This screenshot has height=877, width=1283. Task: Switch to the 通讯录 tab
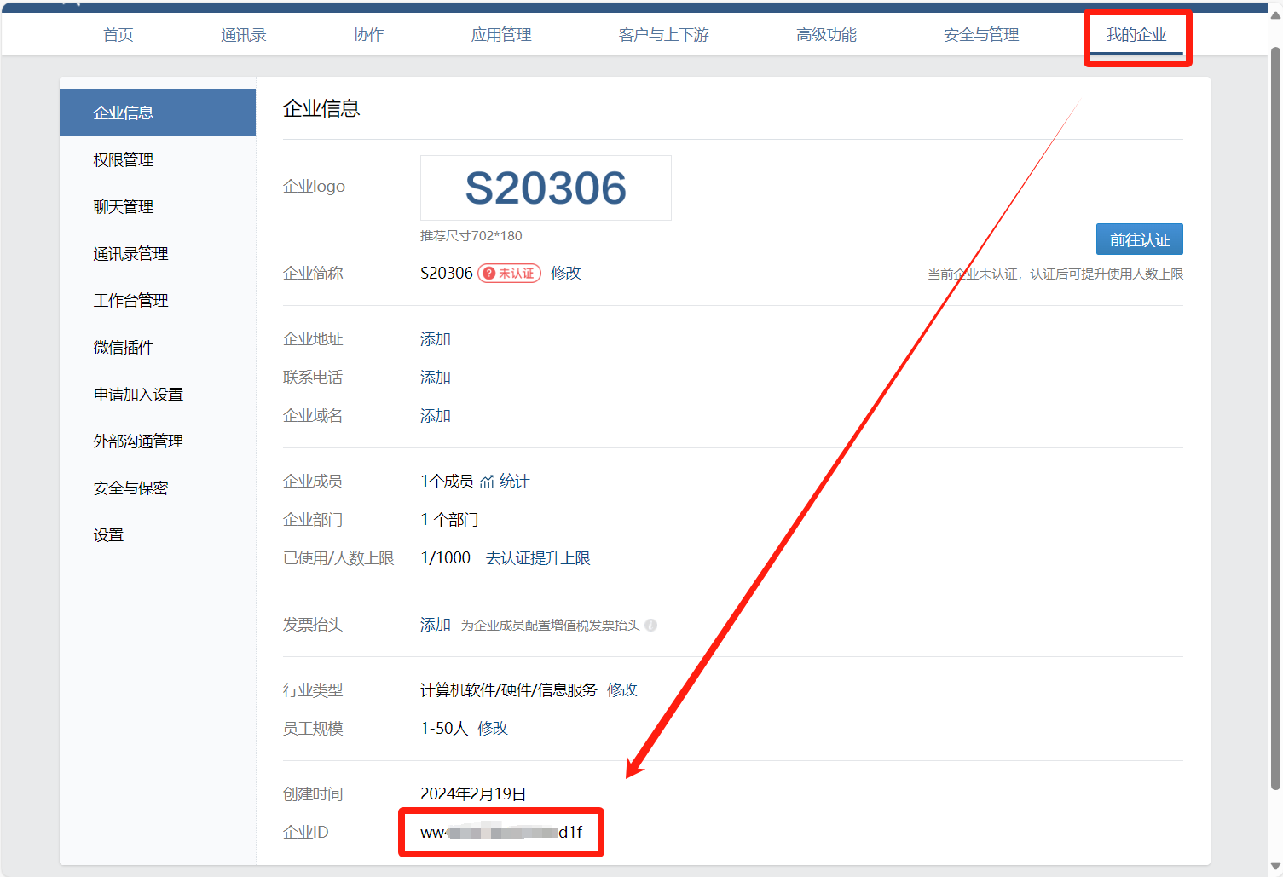(243, 35)
